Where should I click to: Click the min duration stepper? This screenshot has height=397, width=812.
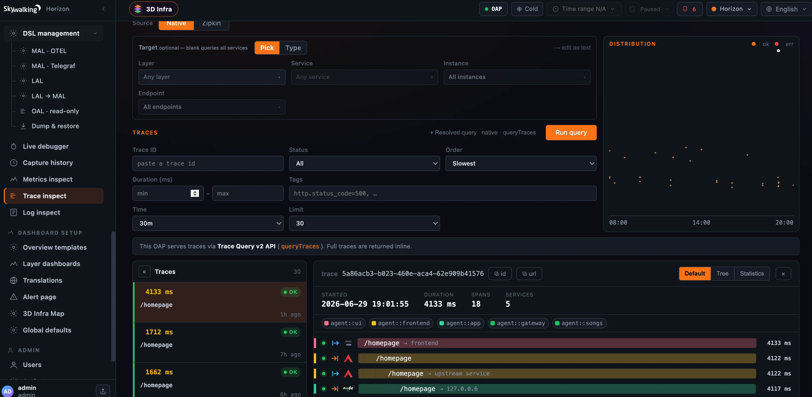click(x=195, y=193)
